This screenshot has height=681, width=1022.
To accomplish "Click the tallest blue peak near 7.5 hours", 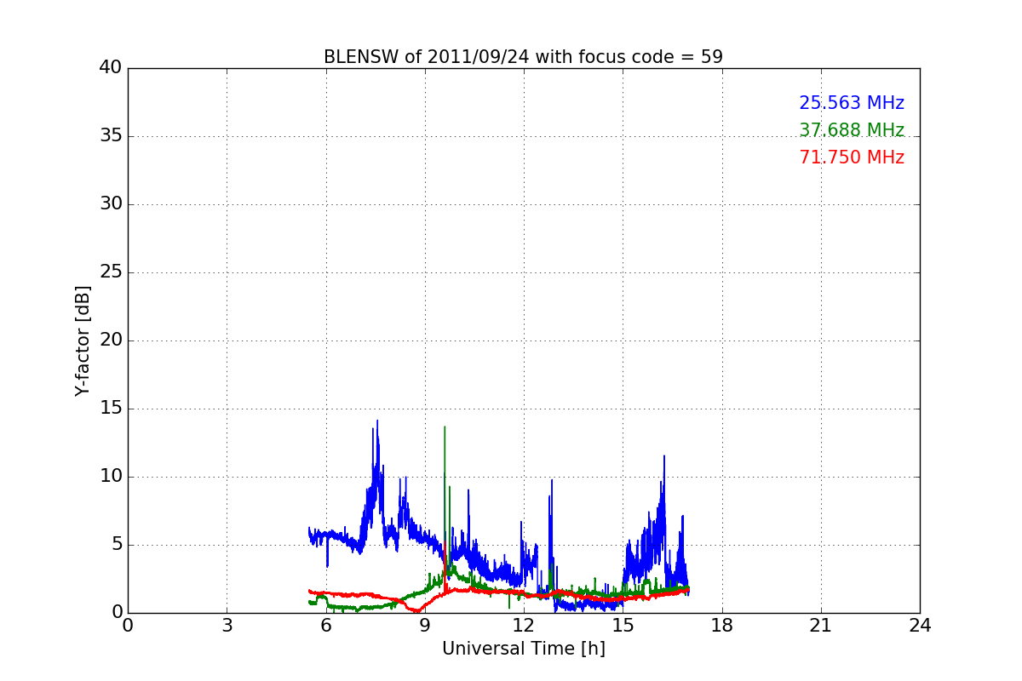I will coord(377,422).
